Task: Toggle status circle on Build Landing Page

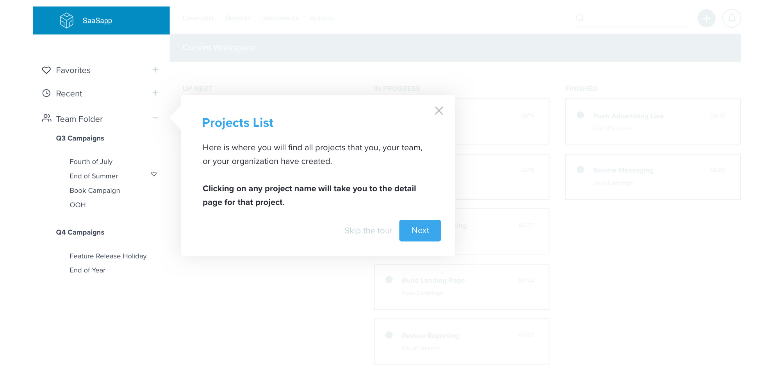Action: (x=389, y=279)
